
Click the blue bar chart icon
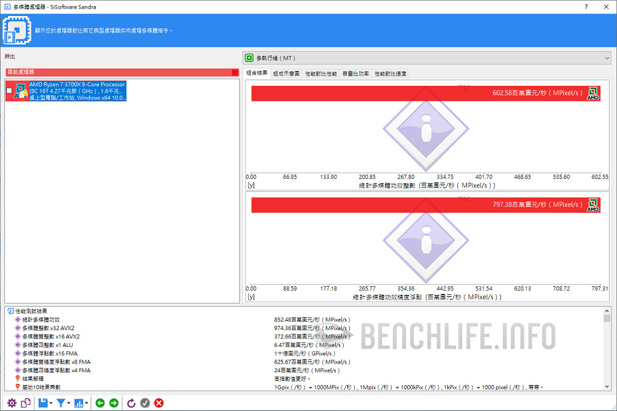pos(79,403)
